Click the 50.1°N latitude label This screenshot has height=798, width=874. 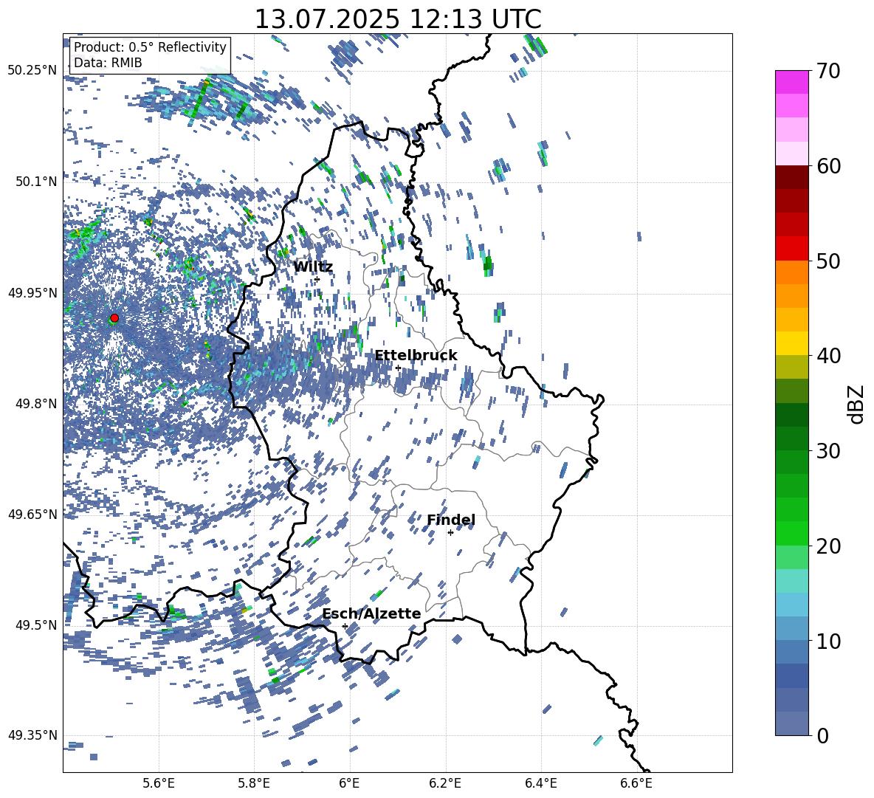pyautogui.click(x=36, y=182)
